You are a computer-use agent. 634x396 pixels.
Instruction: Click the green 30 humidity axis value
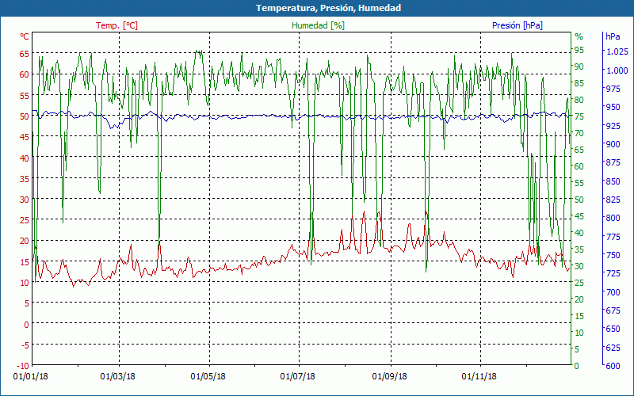point(579,266)
